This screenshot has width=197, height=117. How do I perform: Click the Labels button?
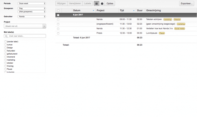tap(87, 3)
